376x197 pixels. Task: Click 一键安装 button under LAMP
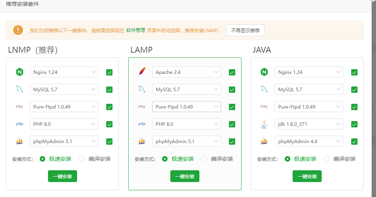[185, 176]
